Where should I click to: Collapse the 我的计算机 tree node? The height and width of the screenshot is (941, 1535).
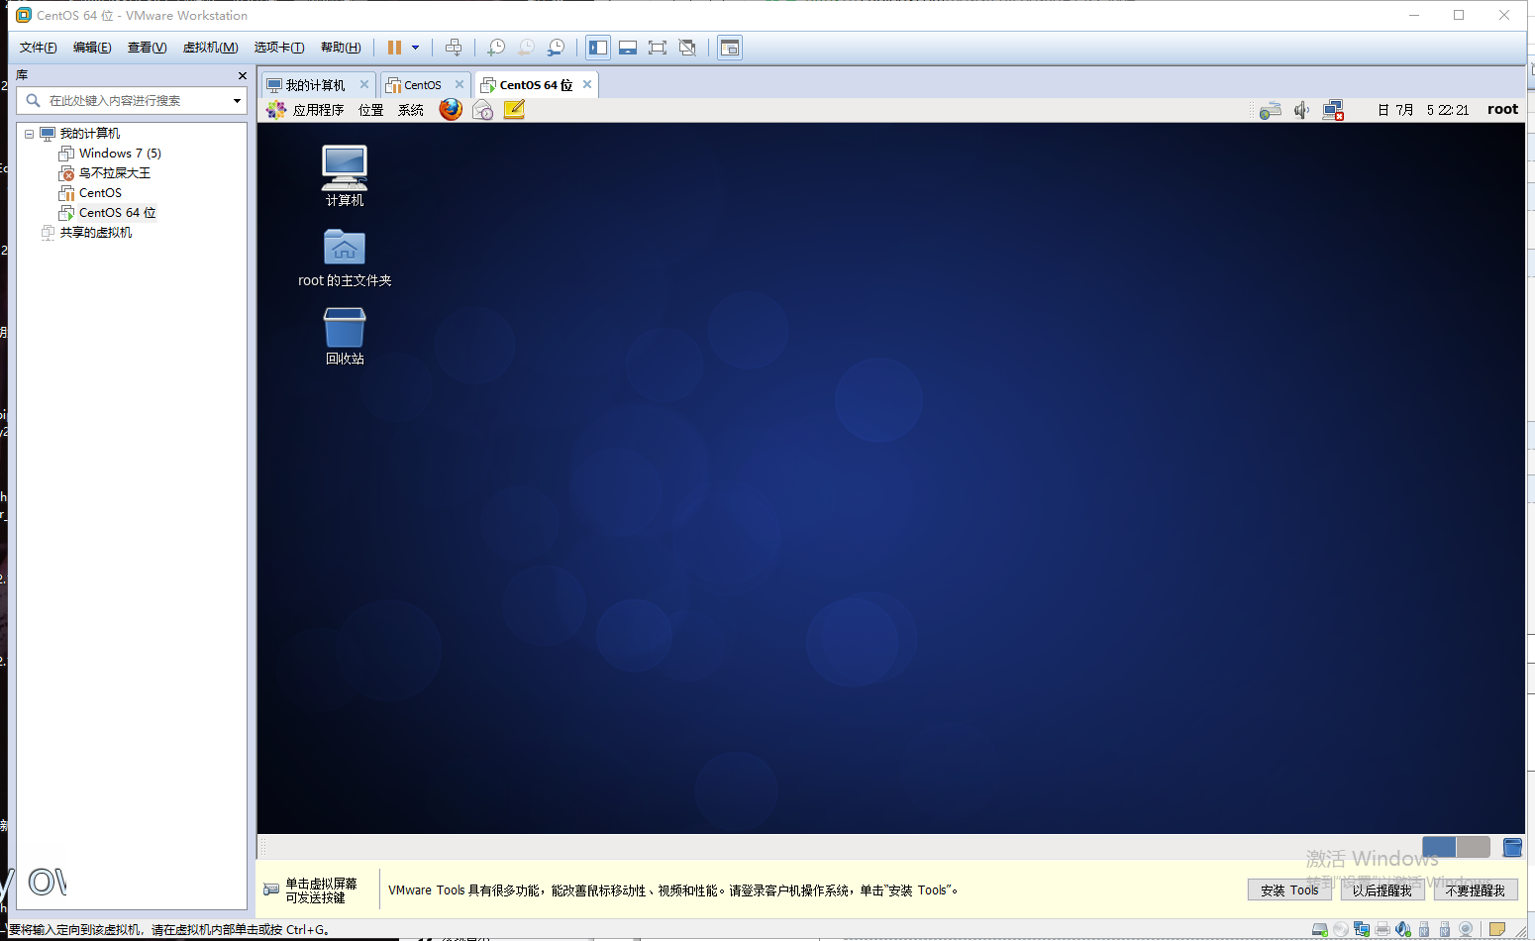(29, 134)
